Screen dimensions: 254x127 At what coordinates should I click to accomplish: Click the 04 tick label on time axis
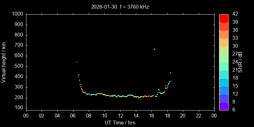(x=57, y=116)
